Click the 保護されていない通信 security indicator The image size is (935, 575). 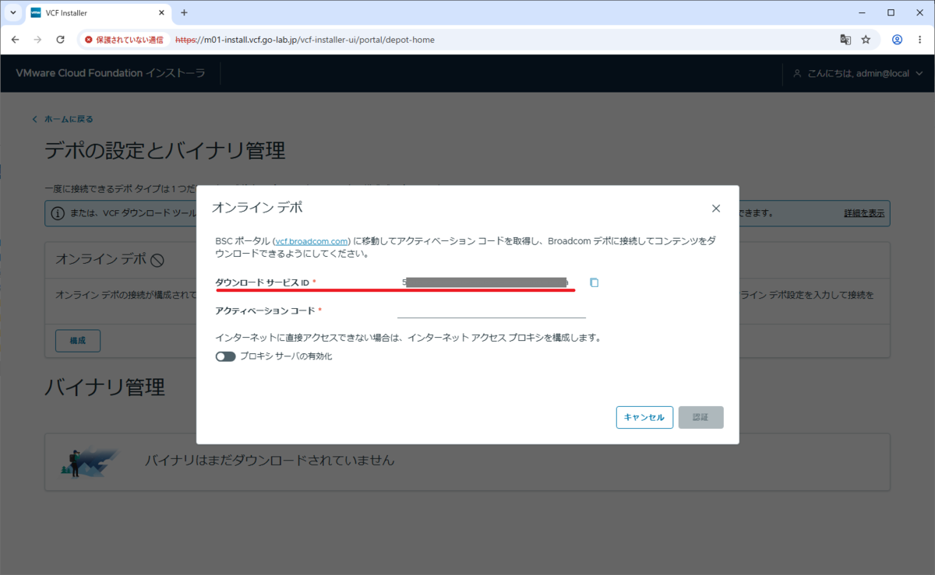(x=125, y=40)
